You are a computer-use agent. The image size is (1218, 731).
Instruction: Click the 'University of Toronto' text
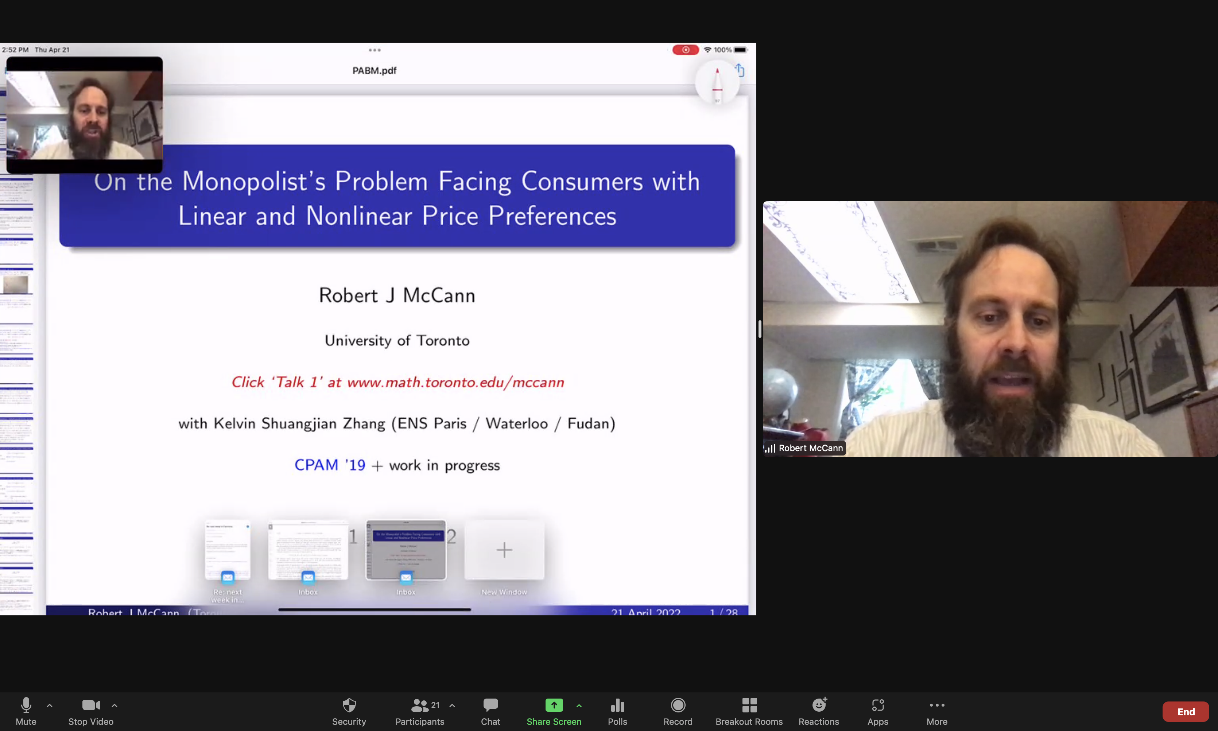[397, 340]
